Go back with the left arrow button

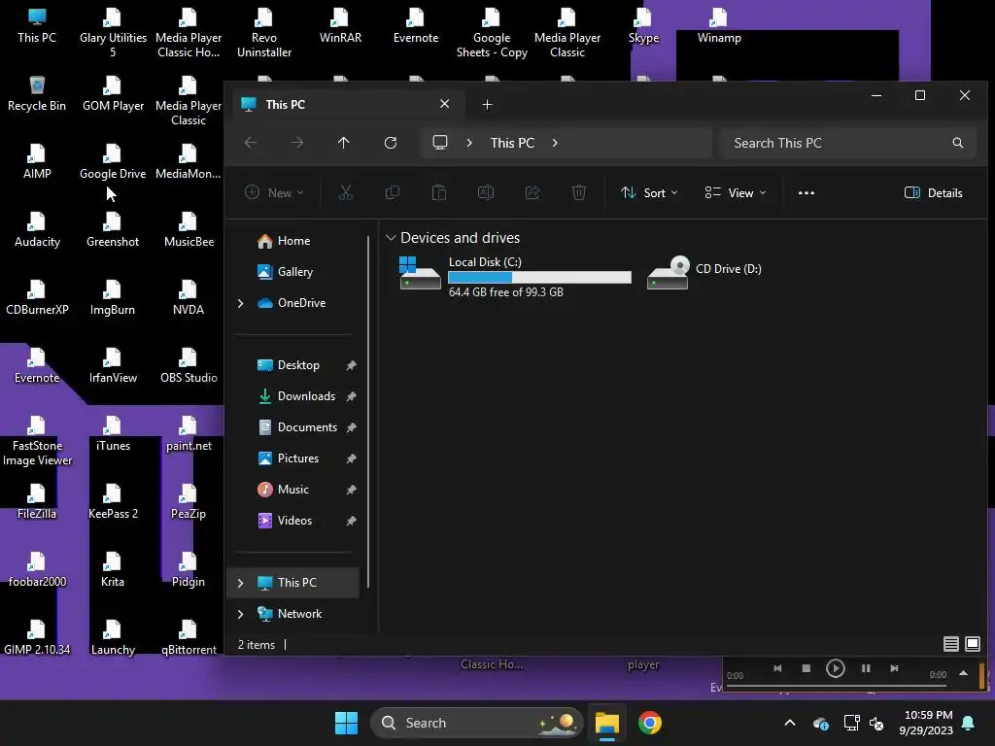pos(251,143)
